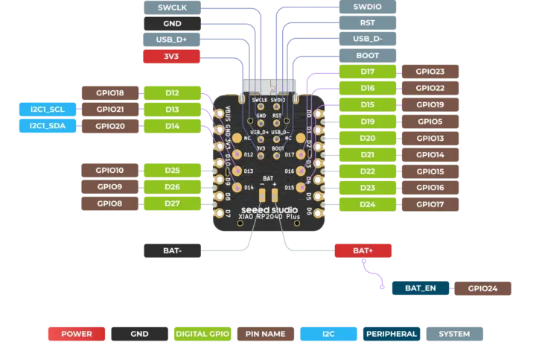Select the brown GPIO21 label
536x357 pixels.
coord(110,110)
